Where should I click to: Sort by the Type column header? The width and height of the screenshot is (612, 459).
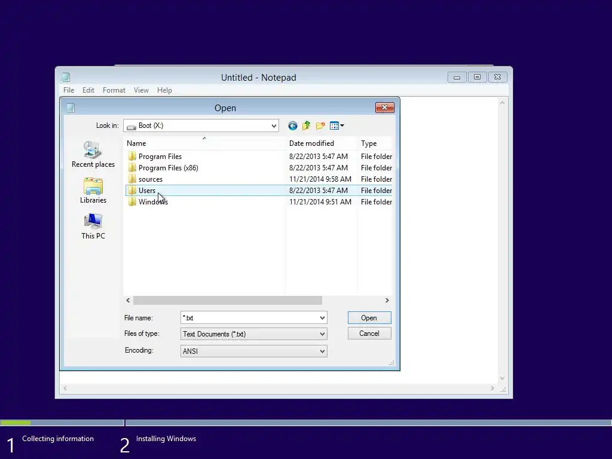(375, 143)
